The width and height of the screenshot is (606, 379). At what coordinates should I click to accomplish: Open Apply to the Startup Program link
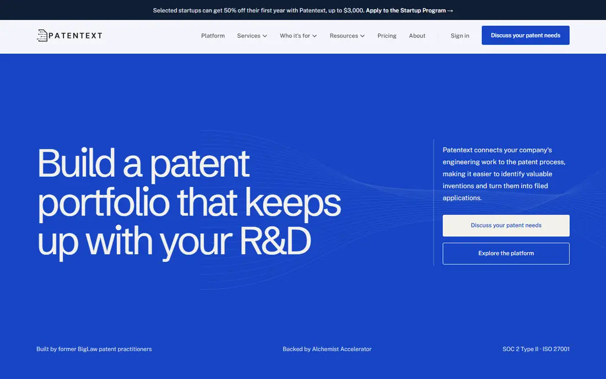tap(409, 10)
